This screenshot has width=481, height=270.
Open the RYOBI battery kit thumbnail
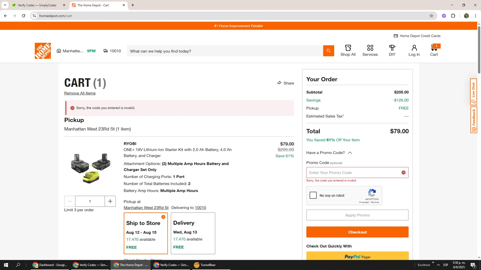(x=91, y=168)
